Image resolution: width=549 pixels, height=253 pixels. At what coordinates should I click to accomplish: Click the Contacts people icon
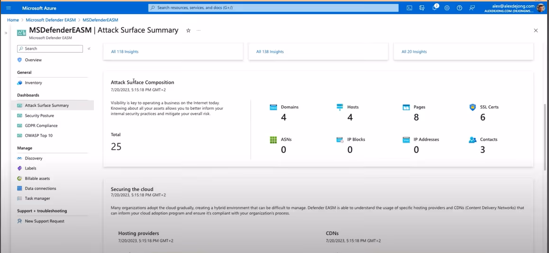(473, 140)
